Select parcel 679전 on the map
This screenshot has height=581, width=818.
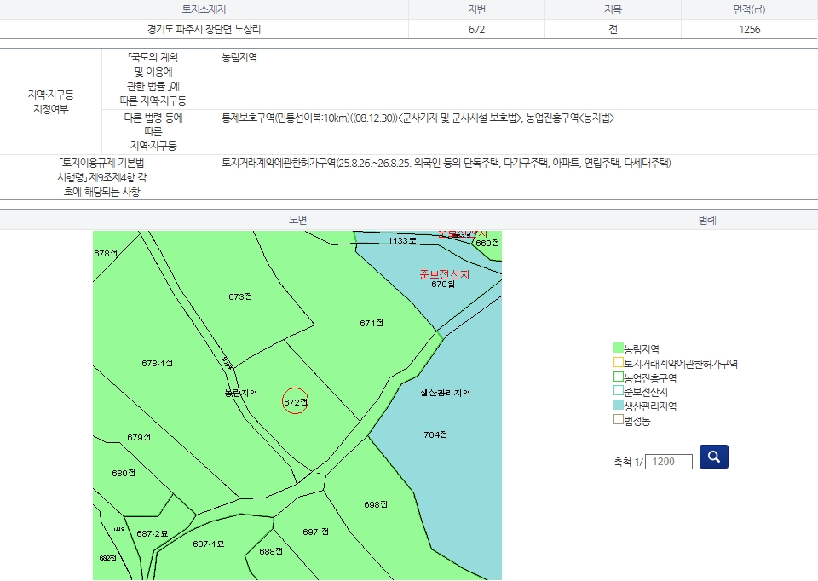point(139,437)
